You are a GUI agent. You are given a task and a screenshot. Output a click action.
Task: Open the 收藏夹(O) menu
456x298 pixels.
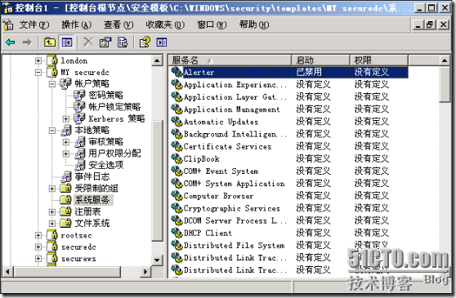coord(165,25)
